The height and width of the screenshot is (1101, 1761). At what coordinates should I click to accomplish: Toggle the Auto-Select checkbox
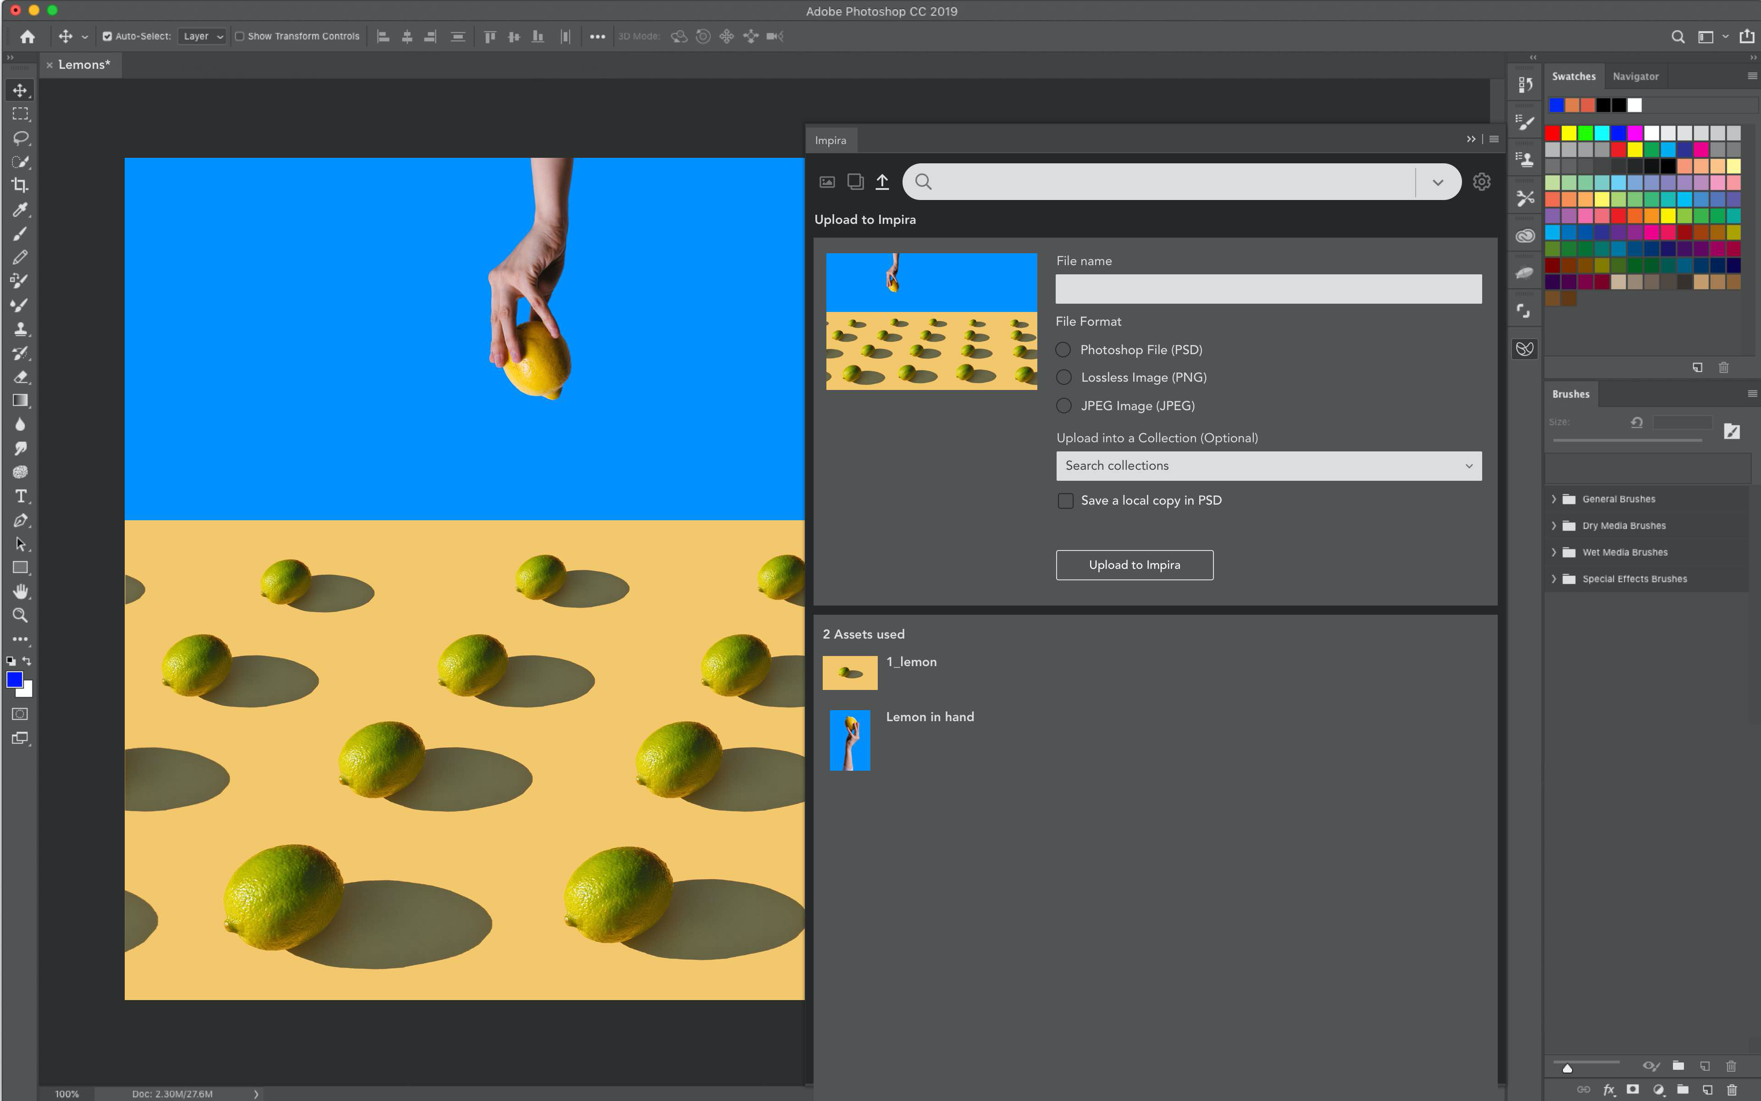tap(107, 36)
